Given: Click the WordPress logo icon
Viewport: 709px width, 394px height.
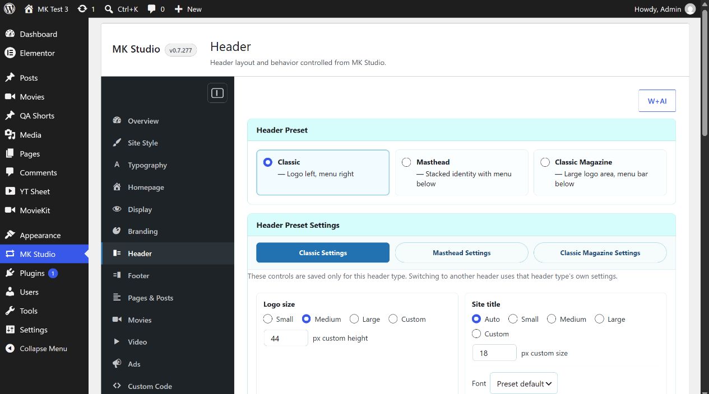Looking at the screenshot, I should pyautogui.click(x=10, y=9).
